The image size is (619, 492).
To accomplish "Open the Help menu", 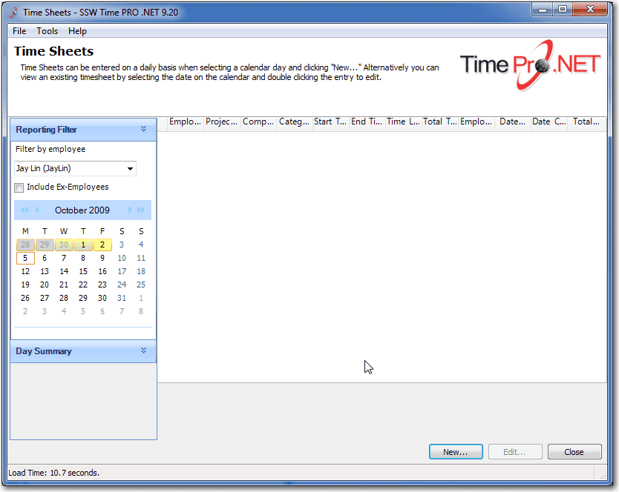I will click(x=77, y=31).
